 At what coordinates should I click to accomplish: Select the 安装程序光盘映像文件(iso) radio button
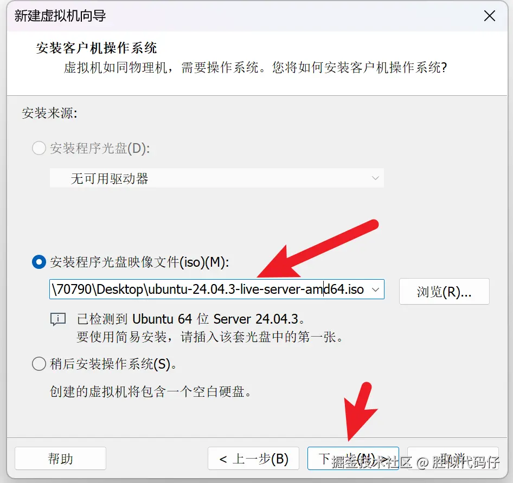[39, 262]
